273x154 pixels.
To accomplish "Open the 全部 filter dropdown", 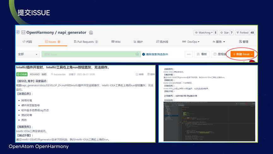I will 28,54.
